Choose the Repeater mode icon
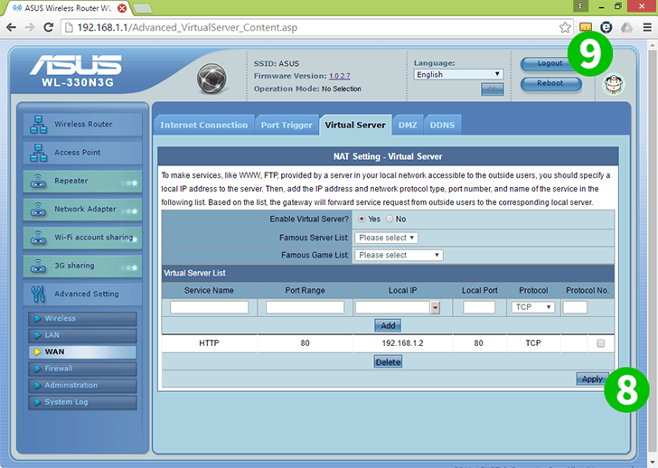This screenshot has height=468, width=658. [38, 182]
